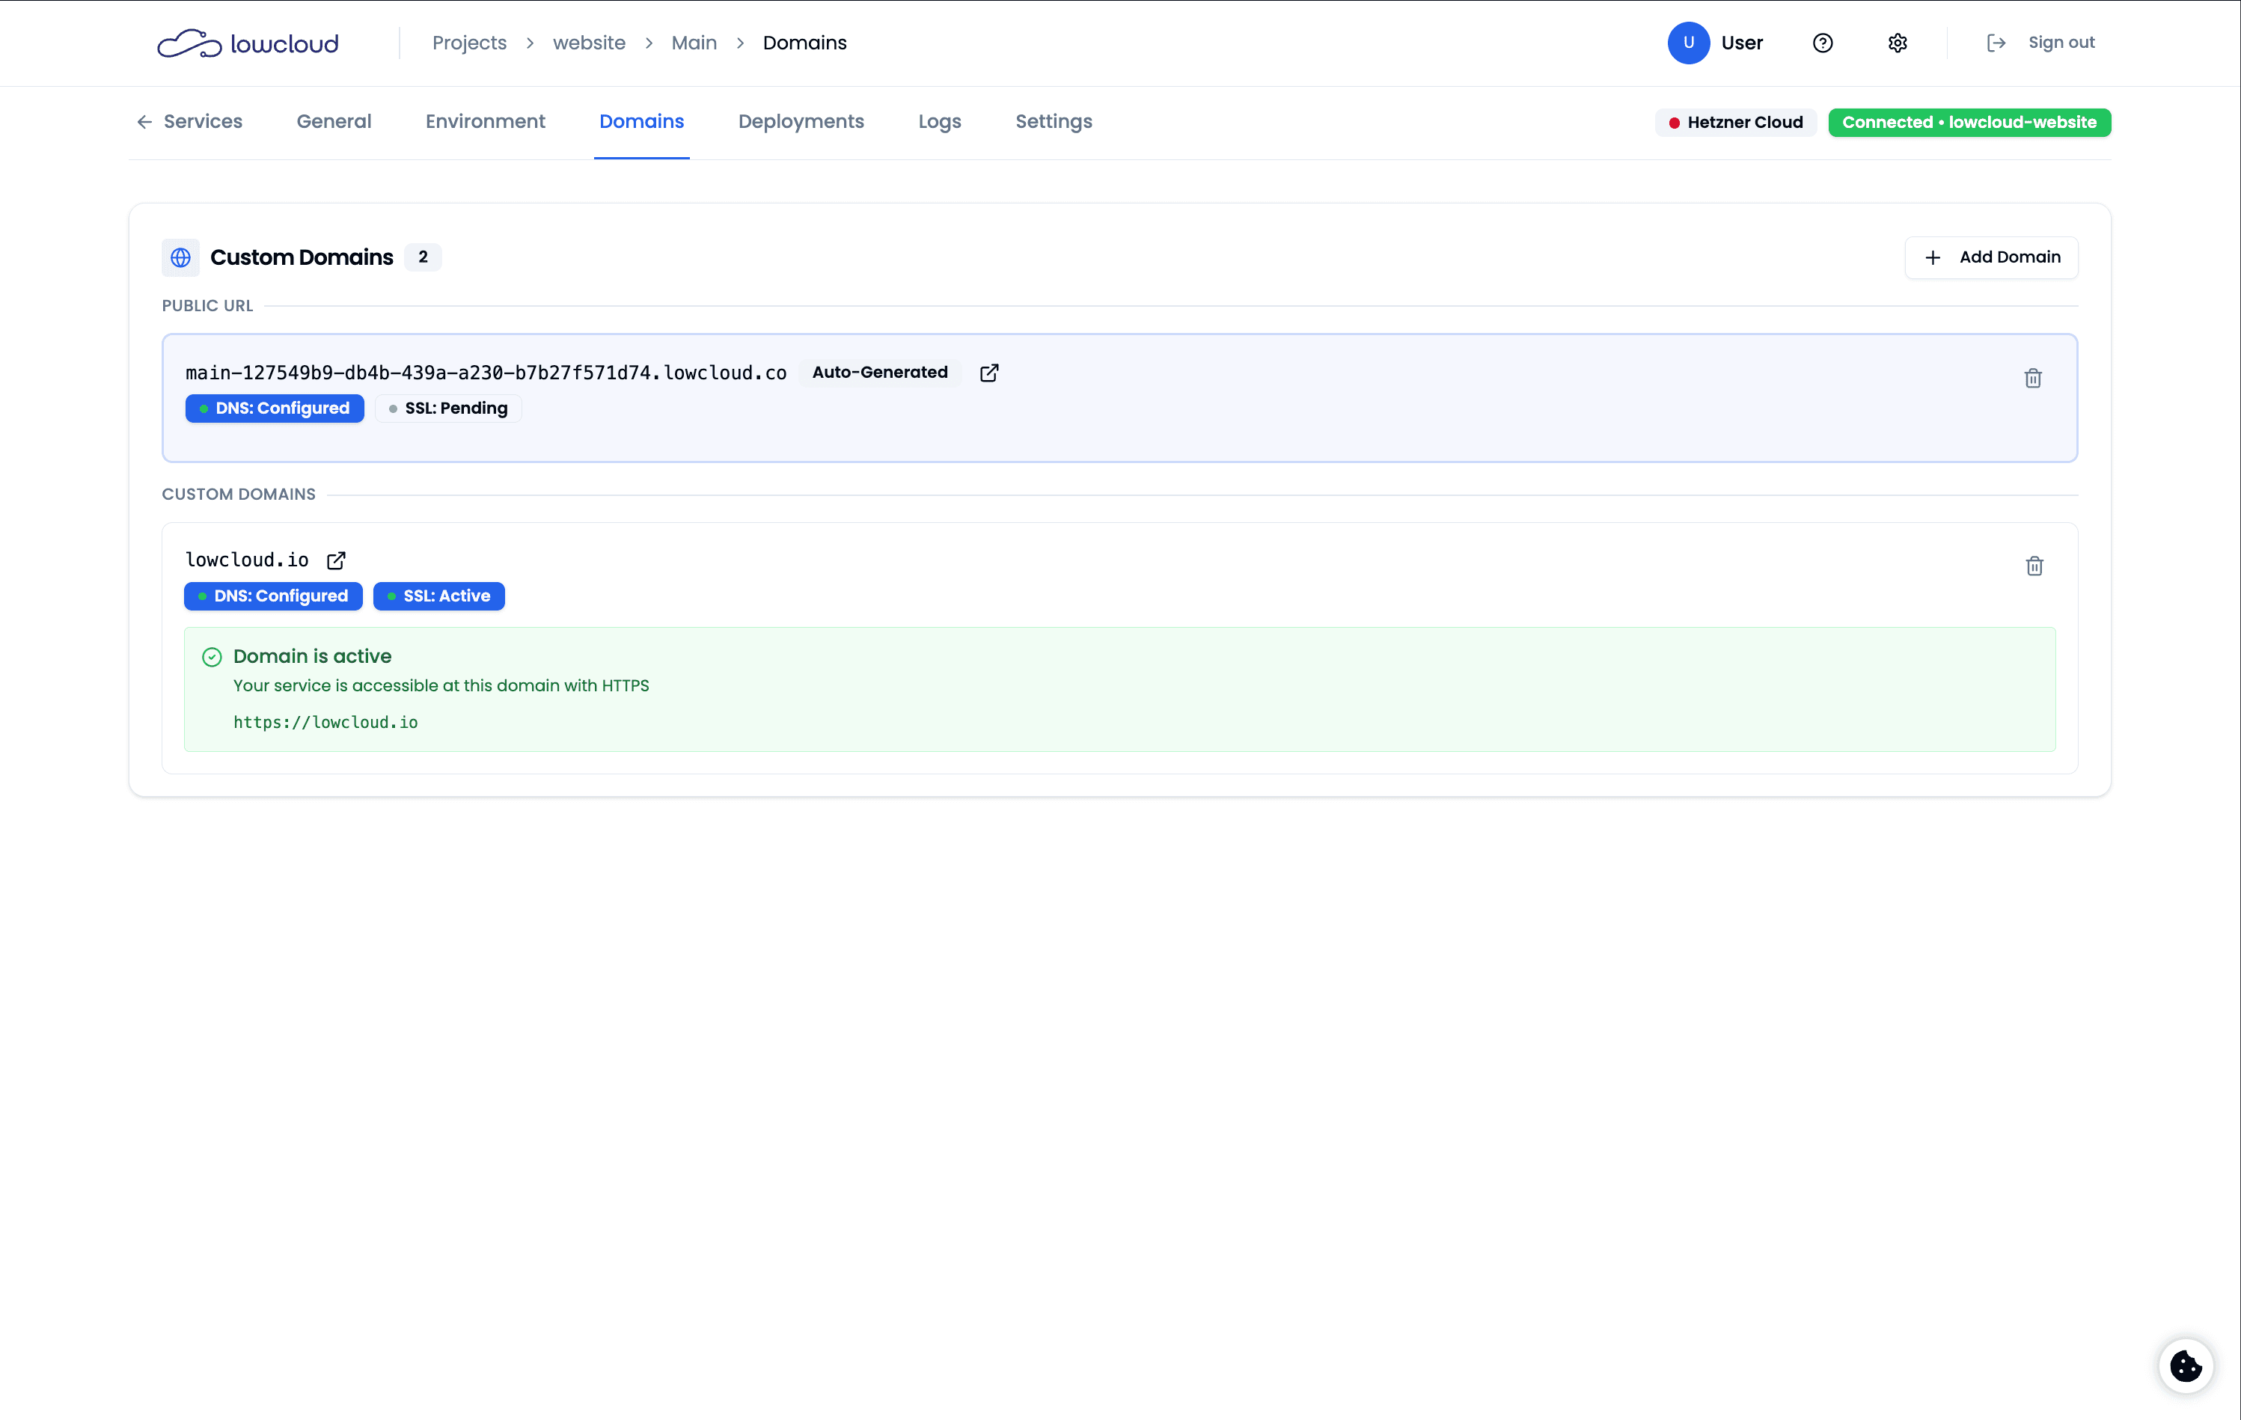Open lowcloud.io external link icon
The height and width of the screenshot is (1420, 2241).
click(x=336, y=560)
